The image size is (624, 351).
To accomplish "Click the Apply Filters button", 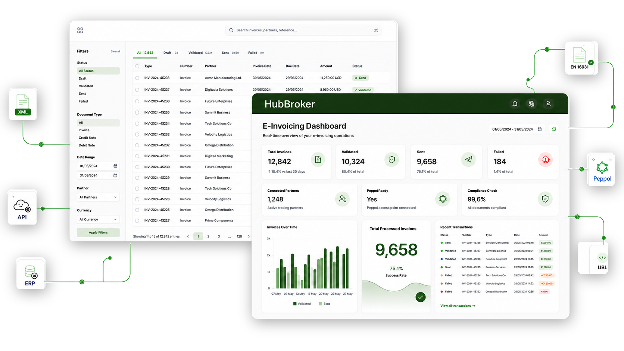I will (x=98, y=232).
